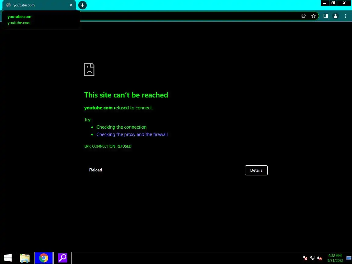352x264 pixels.
Task: Open the profile avatar menu
Action: [x=335, y=16]
